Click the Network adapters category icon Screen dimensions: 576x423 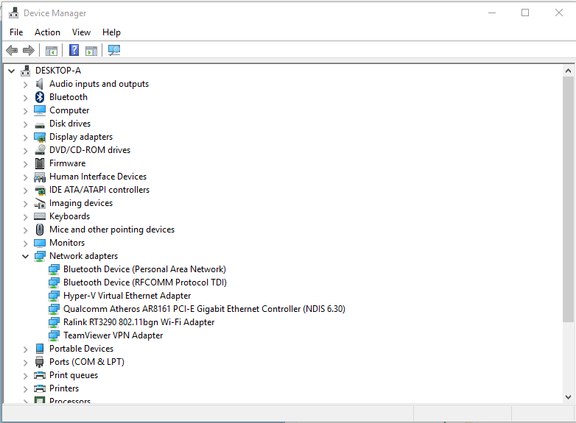click(x=40, y=256)
